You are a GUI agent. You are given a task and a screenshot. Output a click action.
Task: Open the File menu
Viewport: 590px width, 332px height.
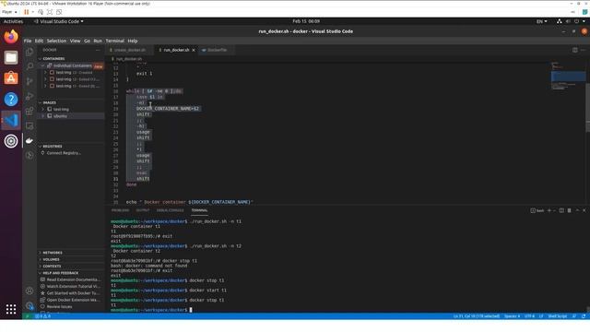(28, 41)
